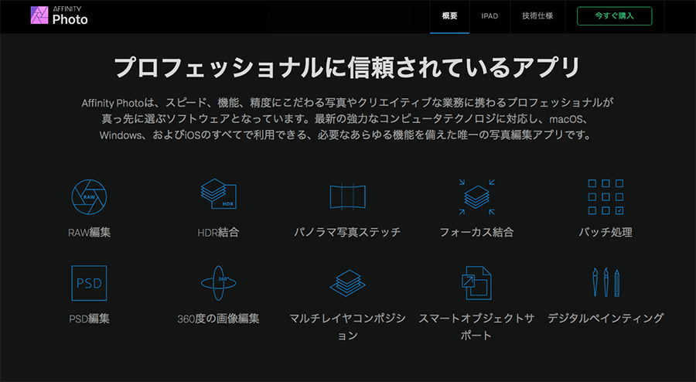Click the マルチレイヤコンポジション label
This screenshot has width=696, height=382.
[347, 327]
